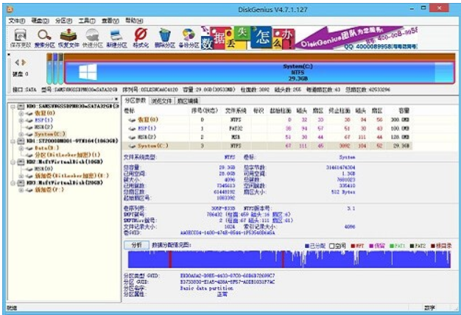
Task: Open the 文件(F) menu
Action: (x=17, y=21)
